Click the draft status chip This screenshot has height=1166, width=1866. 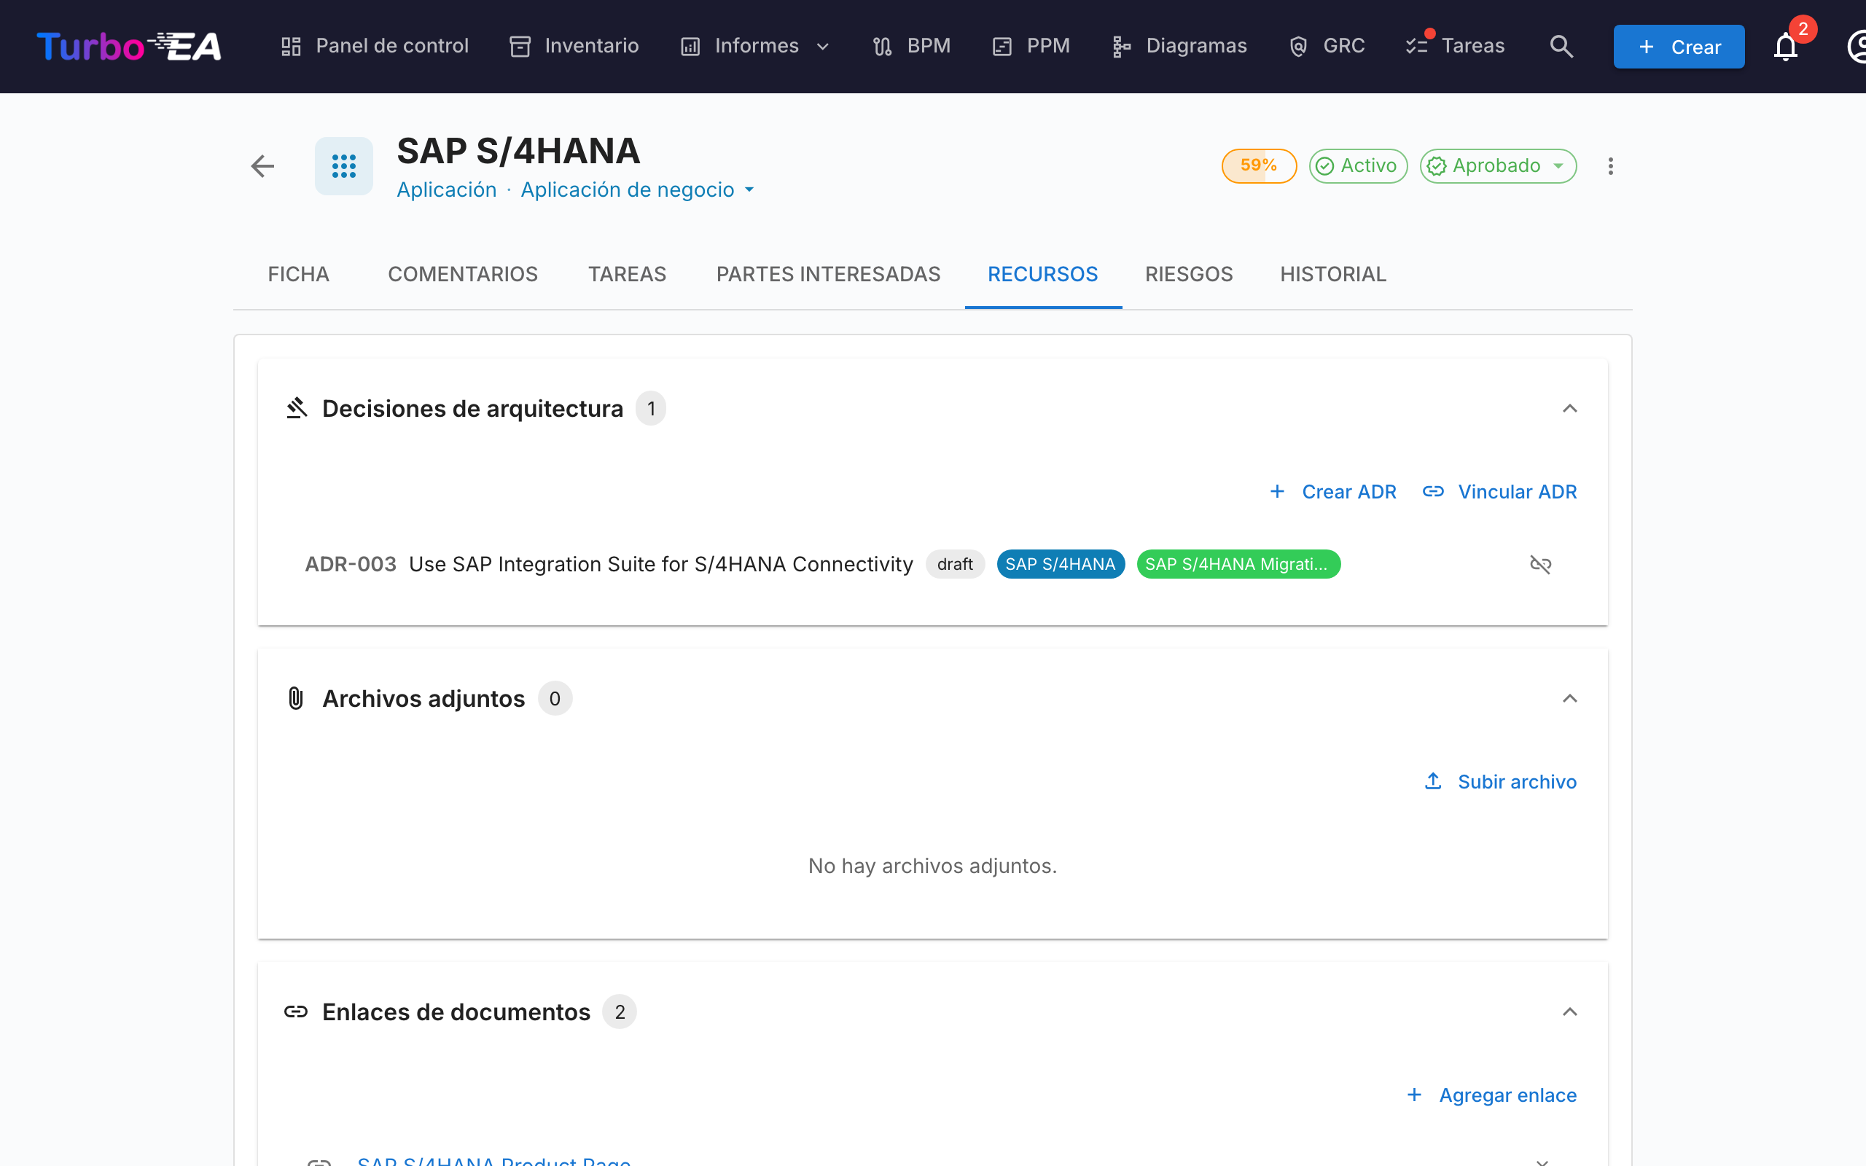[955, 565]
